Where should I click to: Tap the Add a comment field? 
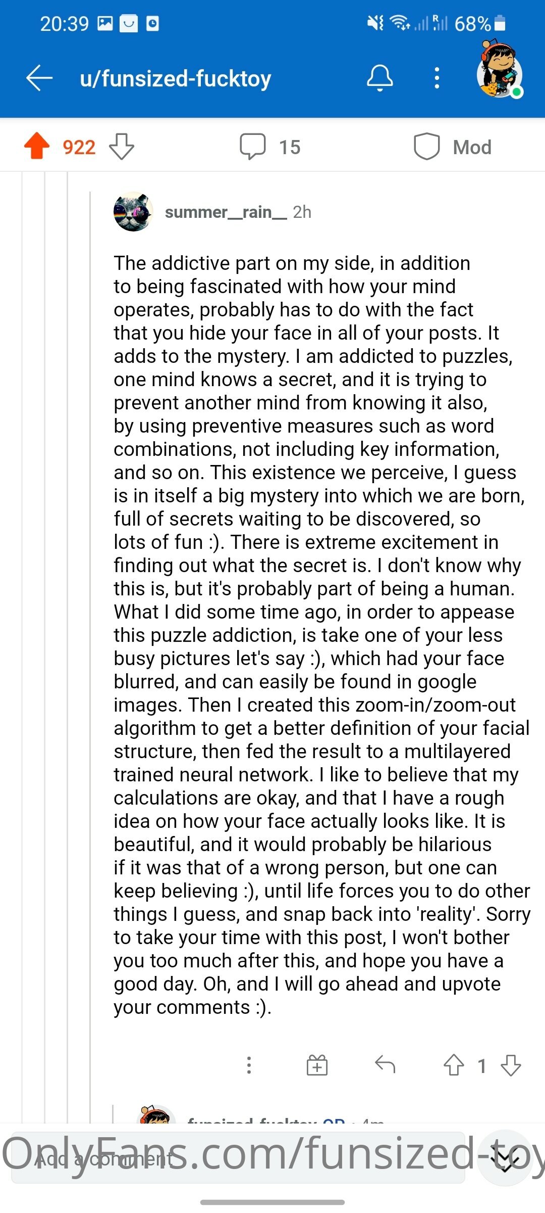(238, 1158)
